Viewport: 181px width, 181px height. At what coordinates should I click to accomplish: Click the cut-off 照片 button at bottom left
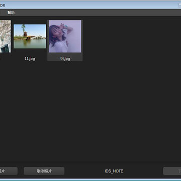9,171
